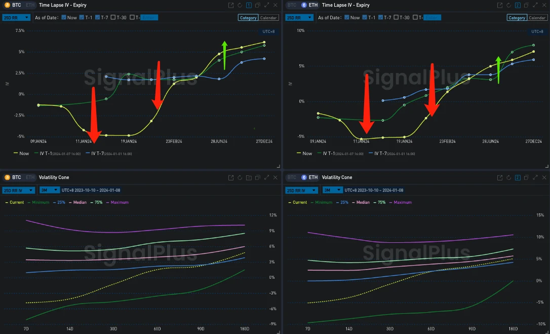Uncheck the Now checkbox in BTC Time Lapse

point(64,17)
